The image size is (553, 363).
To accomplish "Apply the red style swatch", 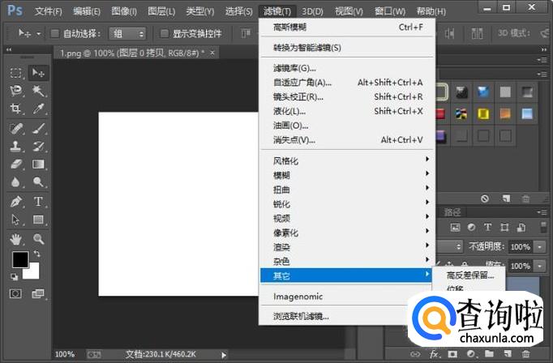I will pyautogui.click(x=440, y=113).
